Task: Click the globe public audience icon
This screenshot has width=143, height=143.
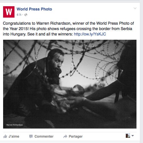Action: pos(26,15)
